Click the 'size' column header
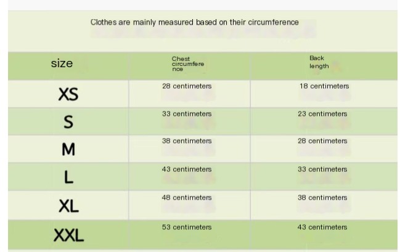 (x=62, y=63)
